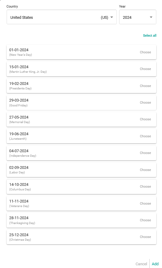
Task: Choose New Year's Day holiday
Action: point(145,52)
